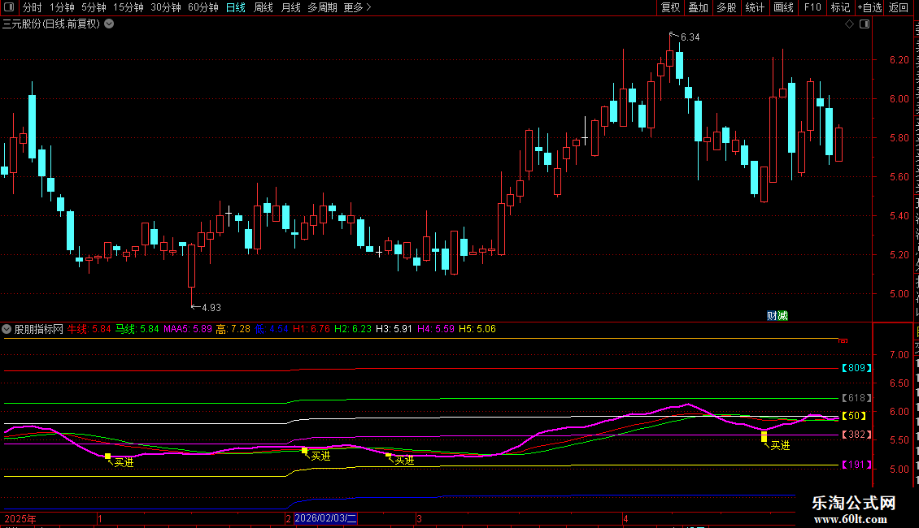This screenshot has width=919, height=528.
Task: Click the 6.34 high price label
Action: [690, 37]
